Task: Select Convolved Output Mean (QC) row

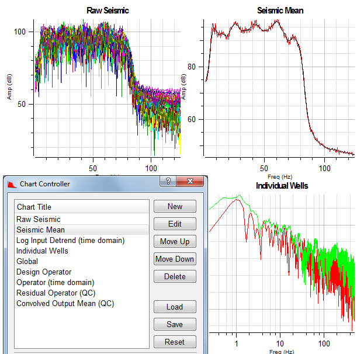Action: (82, 303)
